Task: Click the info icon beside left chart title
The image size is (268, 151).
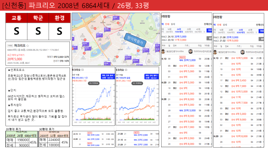Action: (x=82, y=70)
